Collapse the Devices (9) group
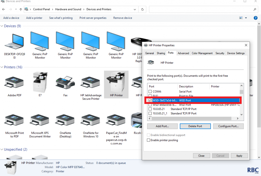This screenshot has width=261, height=176. 2,26
